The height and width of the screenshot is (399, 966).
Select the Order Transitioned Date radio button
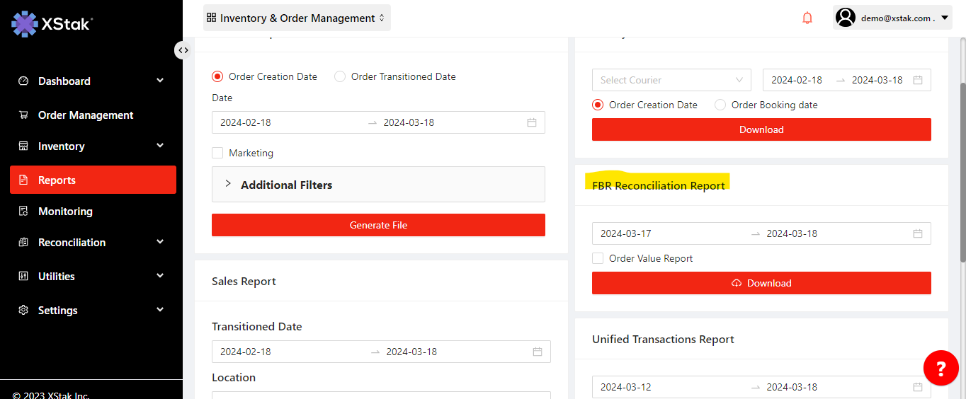340,76
